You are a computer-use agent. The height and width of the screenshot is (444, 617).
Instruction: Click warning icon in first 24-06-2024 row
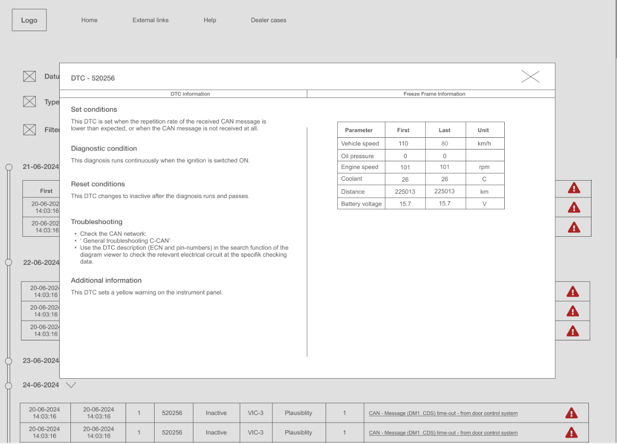(x=572, y=413)
